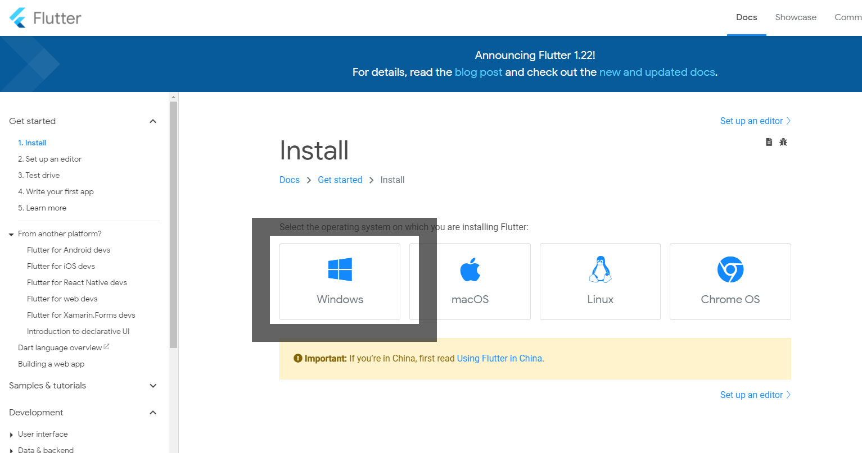
Task: Expand the Data & backend tree item
Action: pos(11,450)
